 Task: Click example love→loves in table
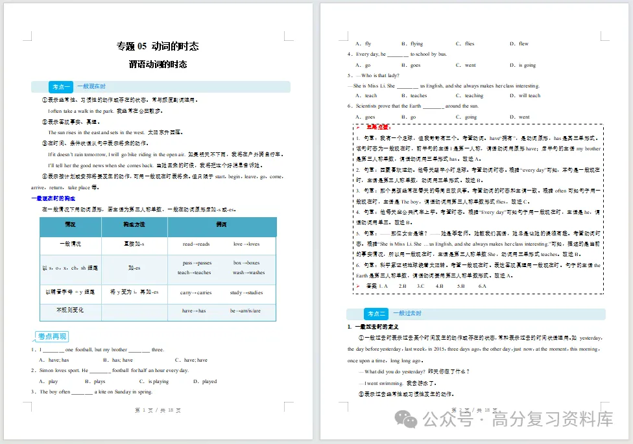tap(246, 244)
